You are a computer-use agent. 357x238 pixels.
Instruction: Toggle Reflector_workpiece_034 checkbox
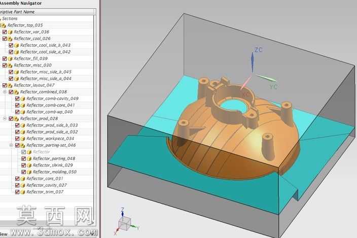[x=17, y=139]
